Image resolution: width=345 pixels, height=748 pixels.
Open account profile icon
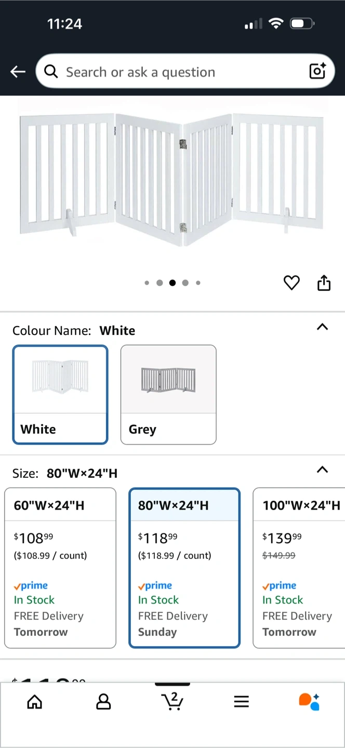point(103,702)
